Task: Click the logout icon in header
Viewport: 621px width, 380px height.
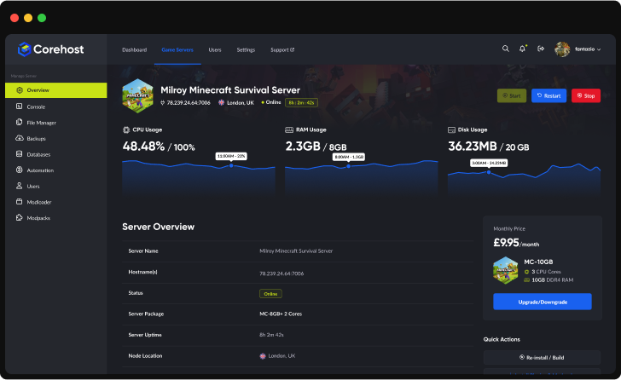Action: point(541,49)
